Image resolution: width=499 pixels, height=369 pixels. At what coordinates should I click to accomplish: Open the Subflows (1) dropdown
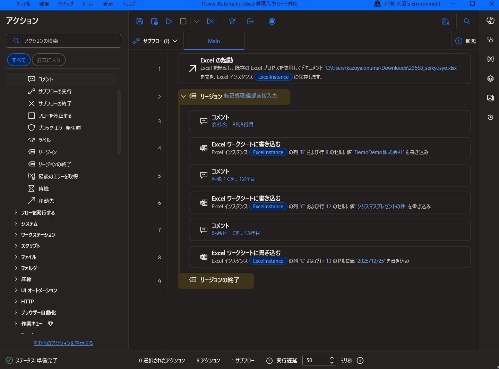156,41
